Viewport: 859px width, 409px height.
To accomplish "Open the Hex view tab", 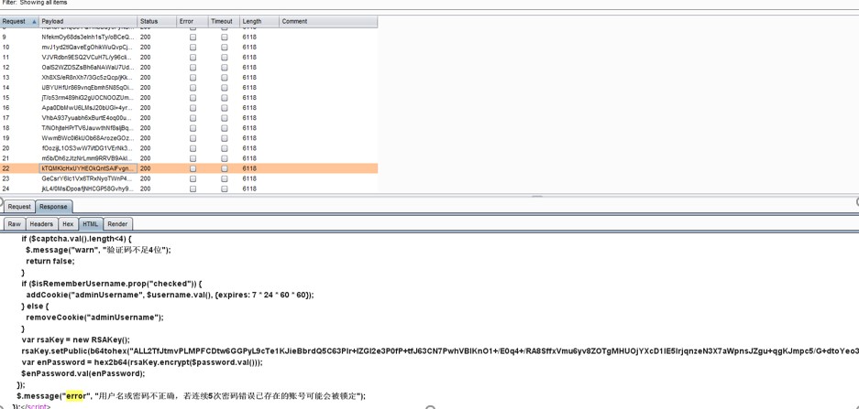I will (x=68, y=223).
